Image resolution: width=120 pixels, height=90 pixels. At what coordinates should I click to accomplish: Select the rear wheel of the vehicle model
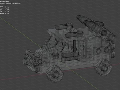coord(103,67)
